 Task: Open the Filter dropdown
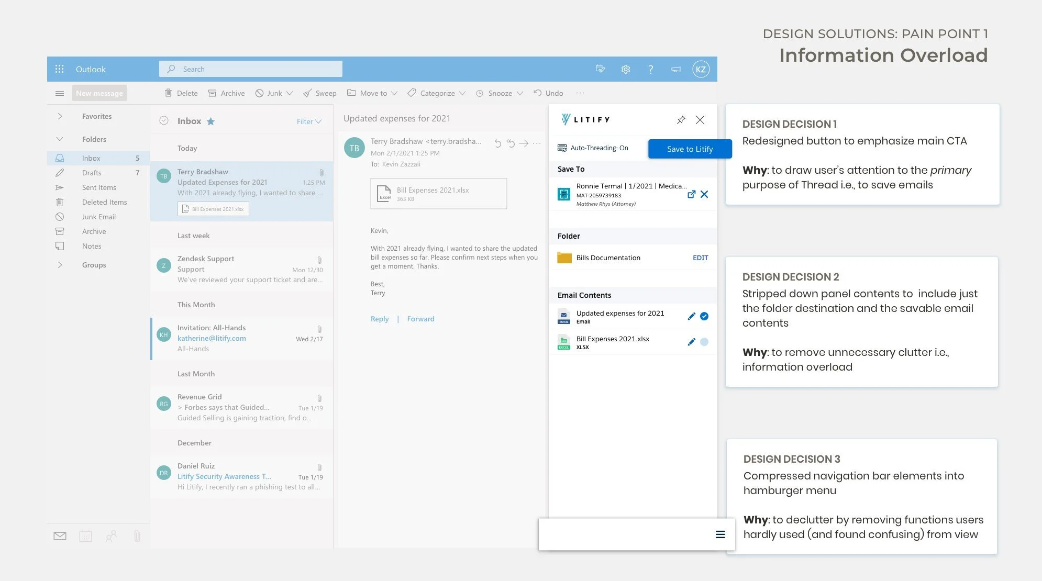click(309, 121)
